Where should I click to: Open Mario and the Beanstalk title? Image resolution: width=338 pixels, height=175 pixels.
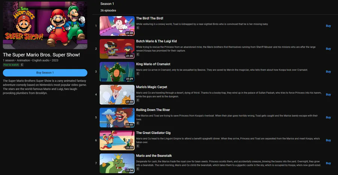click(x=154, y=156)
